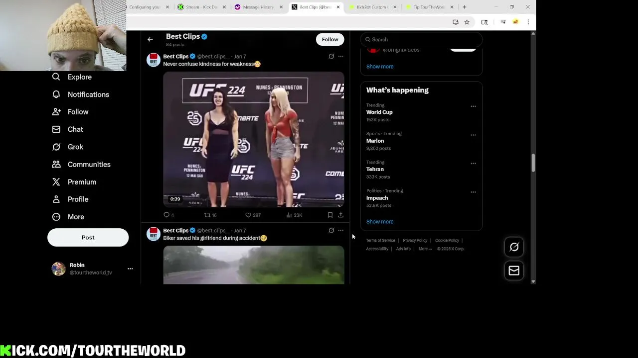Bookmark this page with star icon
The height and width of the screenshot is (358, 638).
[x=467, y=22]
